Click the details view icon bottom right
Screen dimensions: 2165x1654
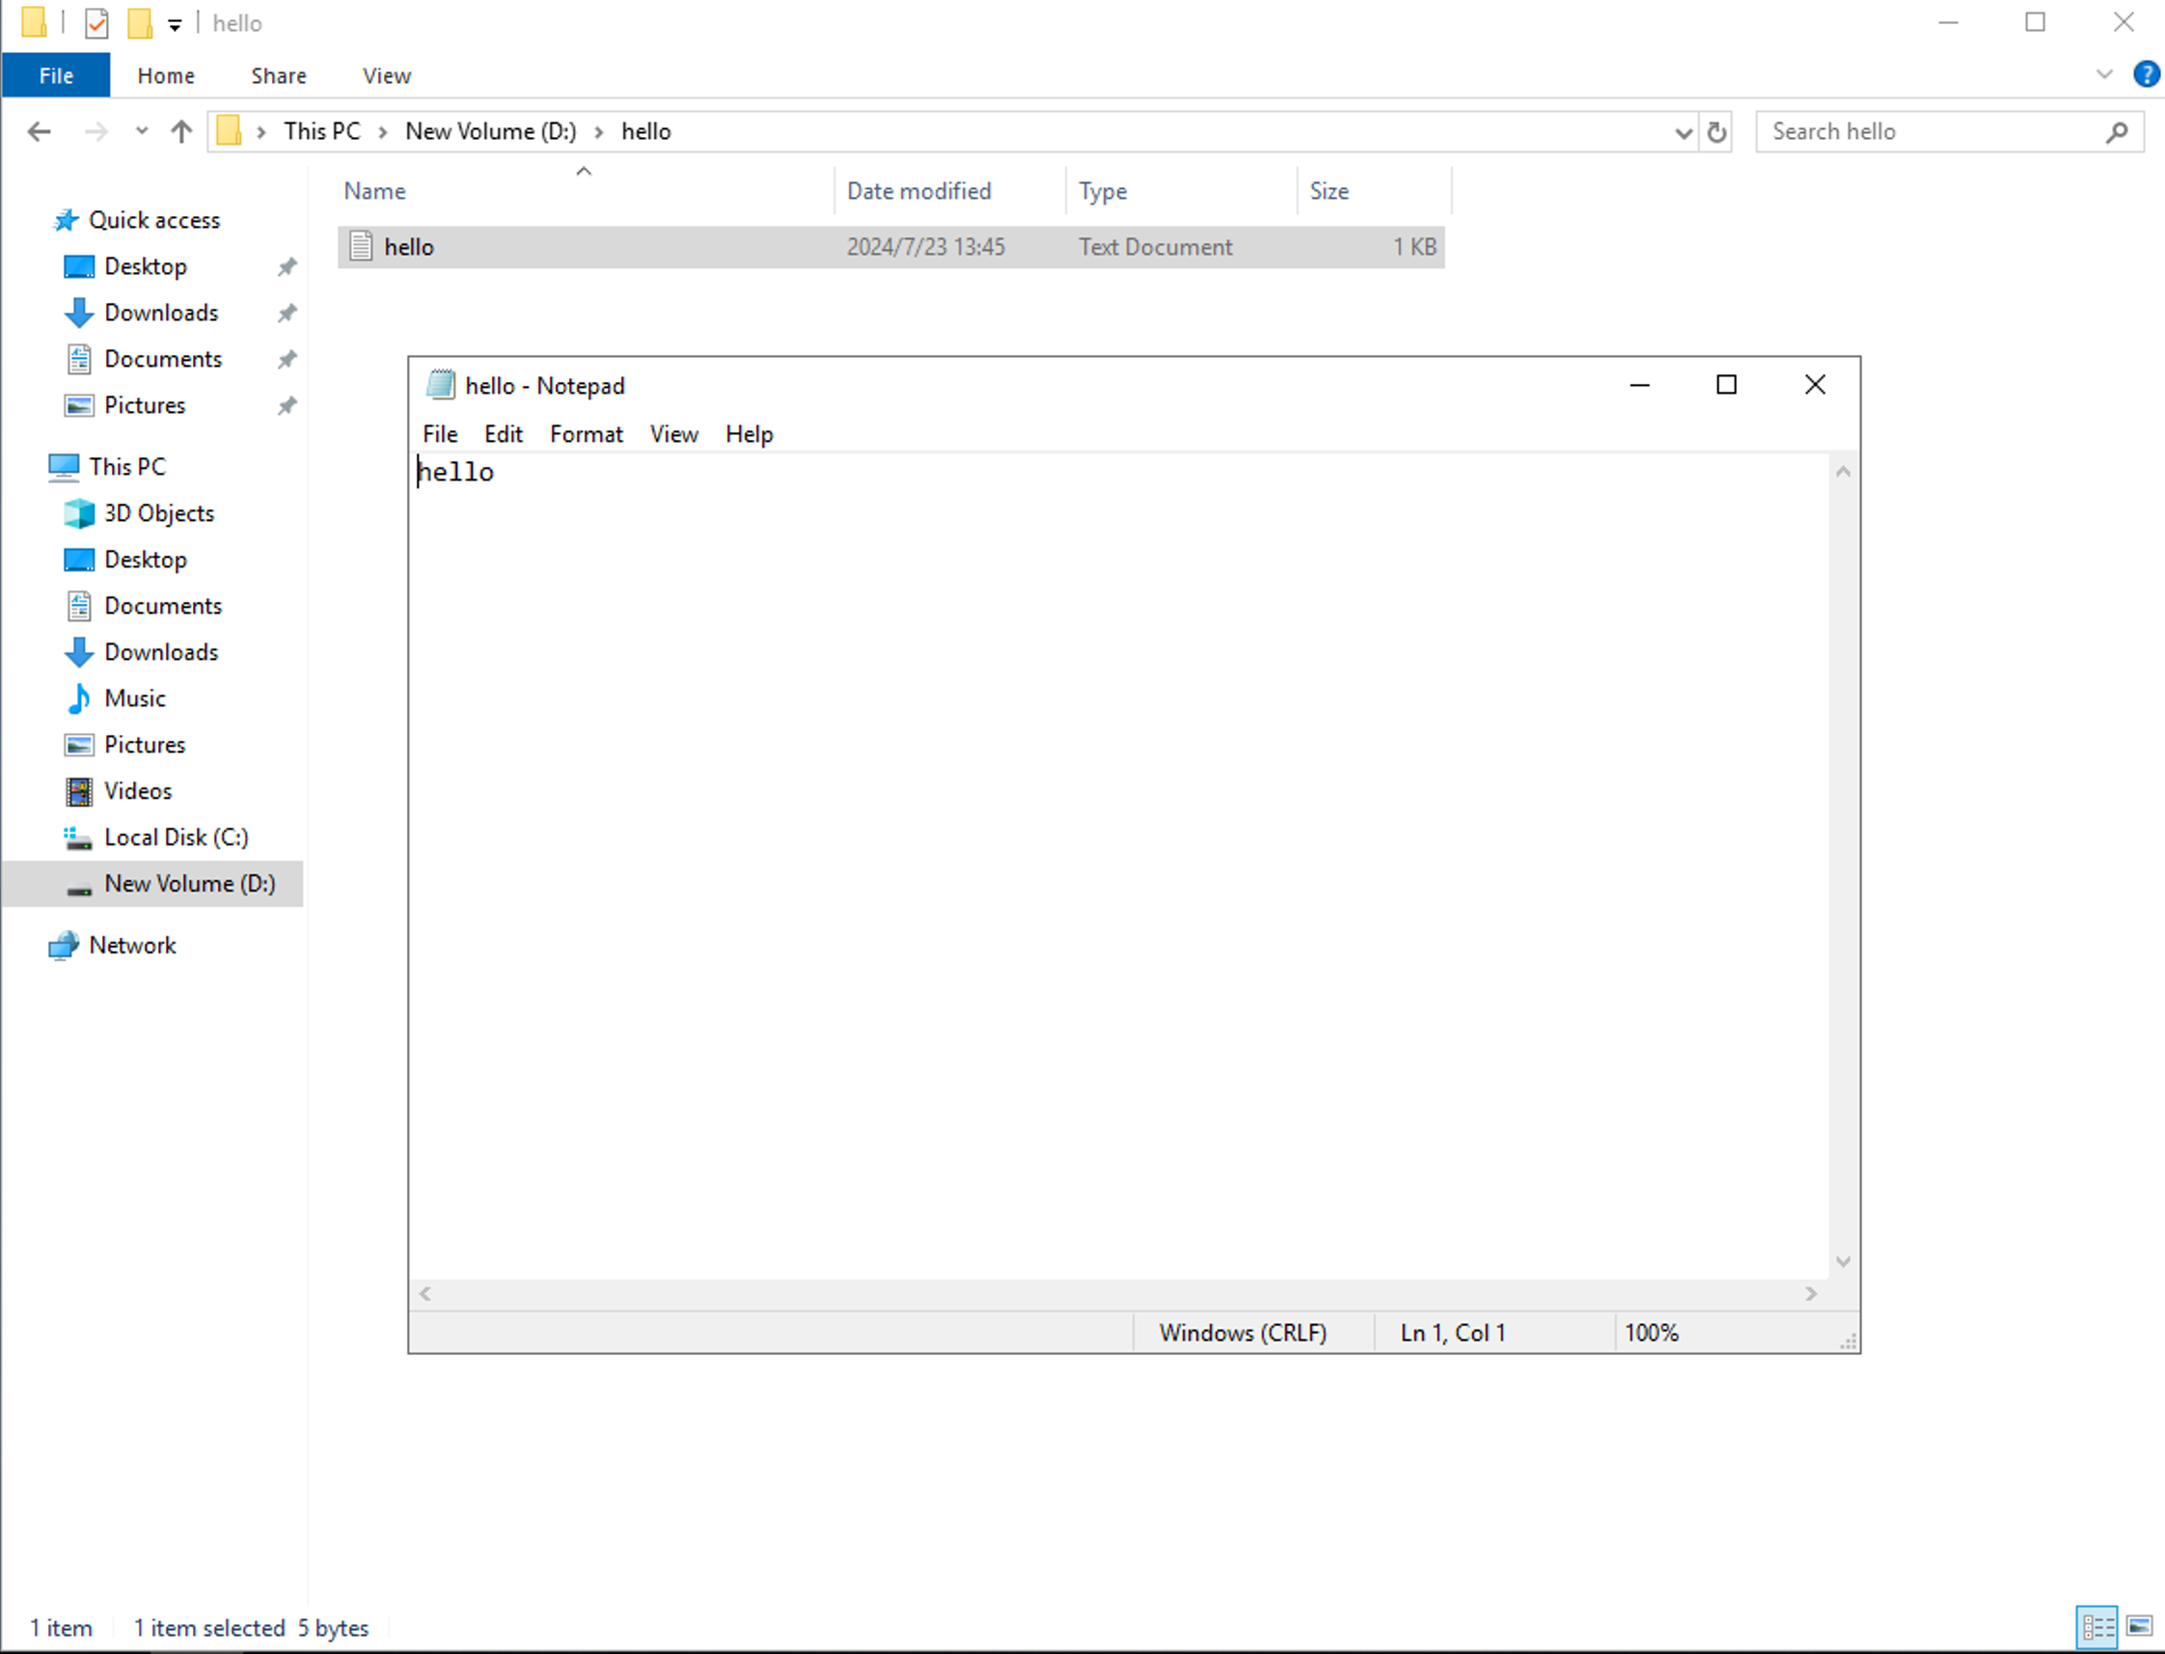point(2097,1626)
